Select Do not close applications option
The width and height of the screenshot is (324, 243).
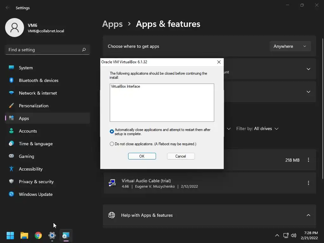pyautogui.click(x=112, y=144)
